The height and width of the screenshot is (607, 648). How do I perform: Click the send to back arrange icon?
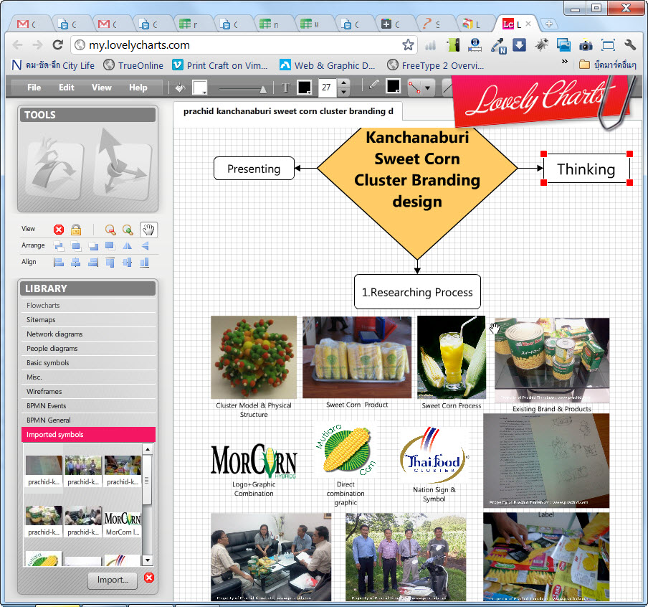[110, 246]
